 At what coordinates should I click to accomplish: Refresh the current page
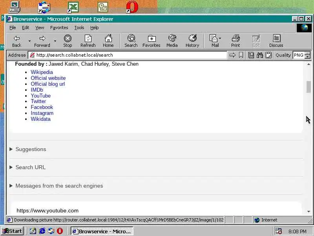point(88,41)
